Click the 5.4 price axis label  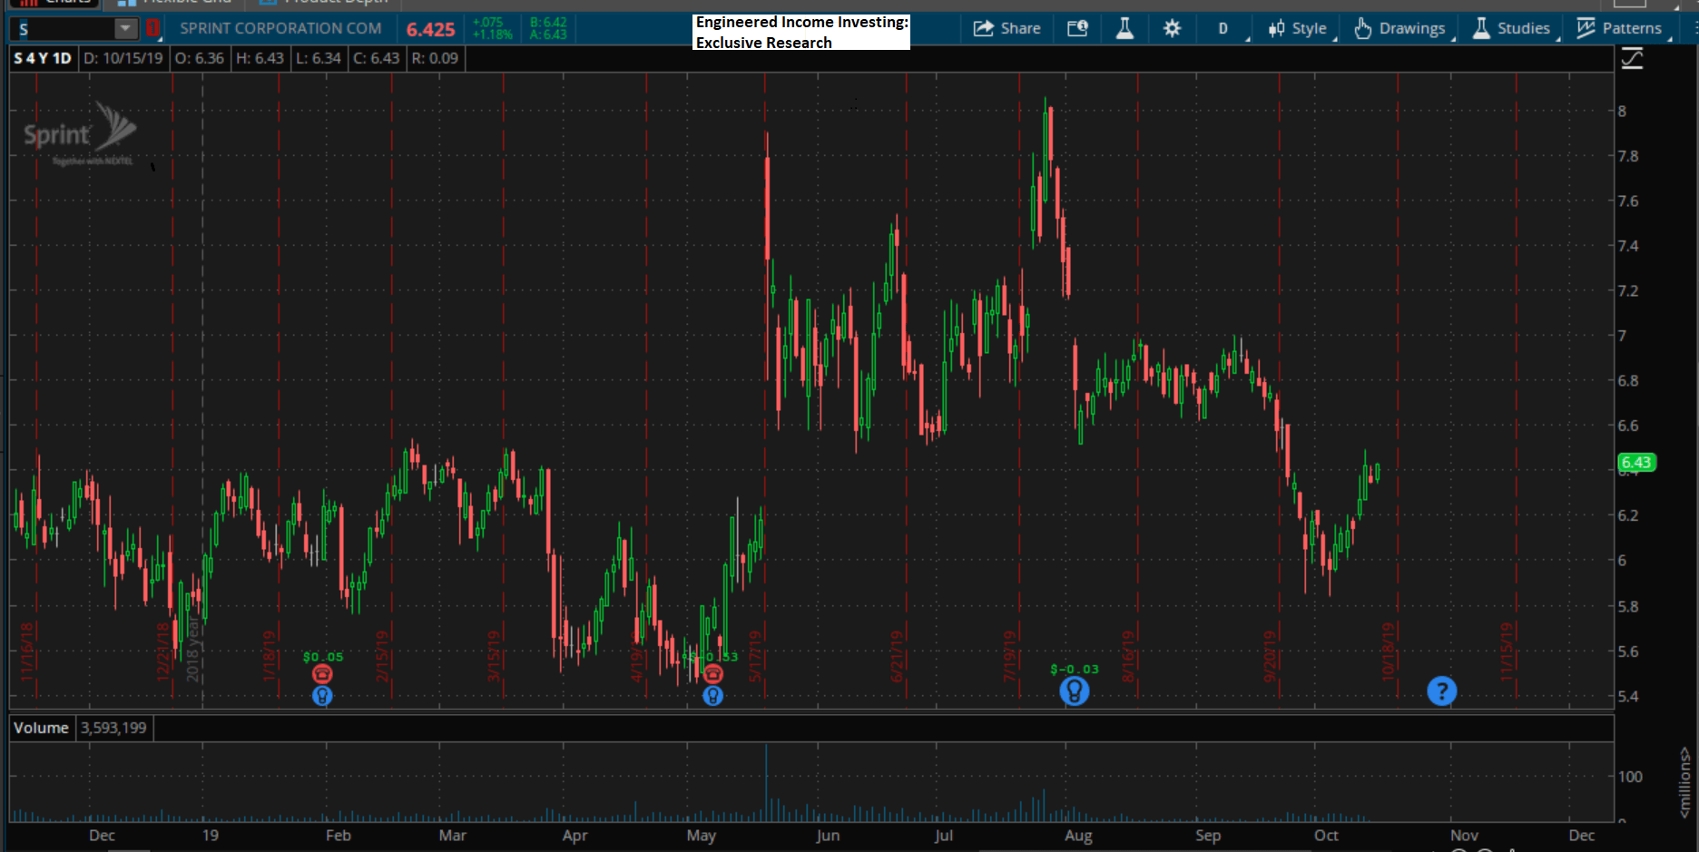1628,697
